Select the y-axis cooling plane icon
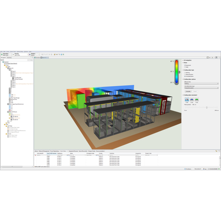 coord(192,99)
